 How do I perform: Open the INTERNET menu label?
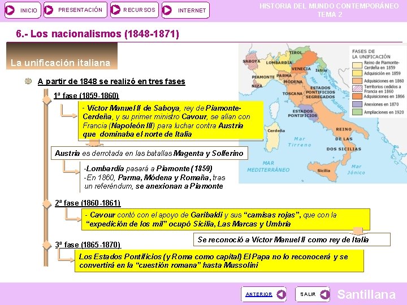tap(192, 10)
